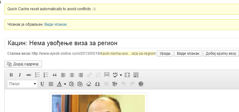This screenshot has height=112, width=239.
Task: Insert custom character omega symbol
Action: pyautogui.click(x=97, y=84)
